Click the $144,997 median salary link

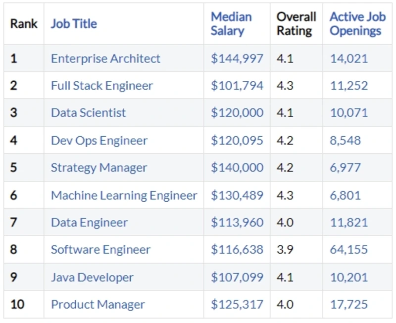click(237, 58)
